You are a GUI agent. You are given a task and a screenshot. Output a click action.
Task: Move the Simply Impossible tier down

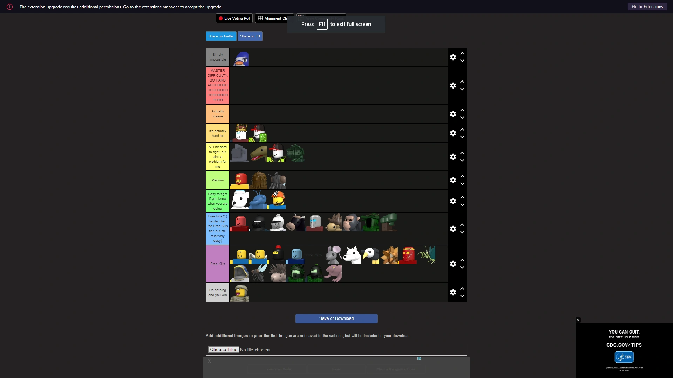click(x=462, y=61)
